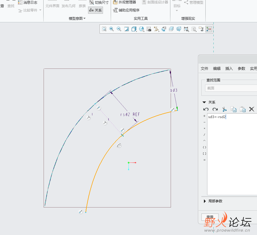
Task: Open the 比较零件 dropdown arrow
Action: click(40, 10)
